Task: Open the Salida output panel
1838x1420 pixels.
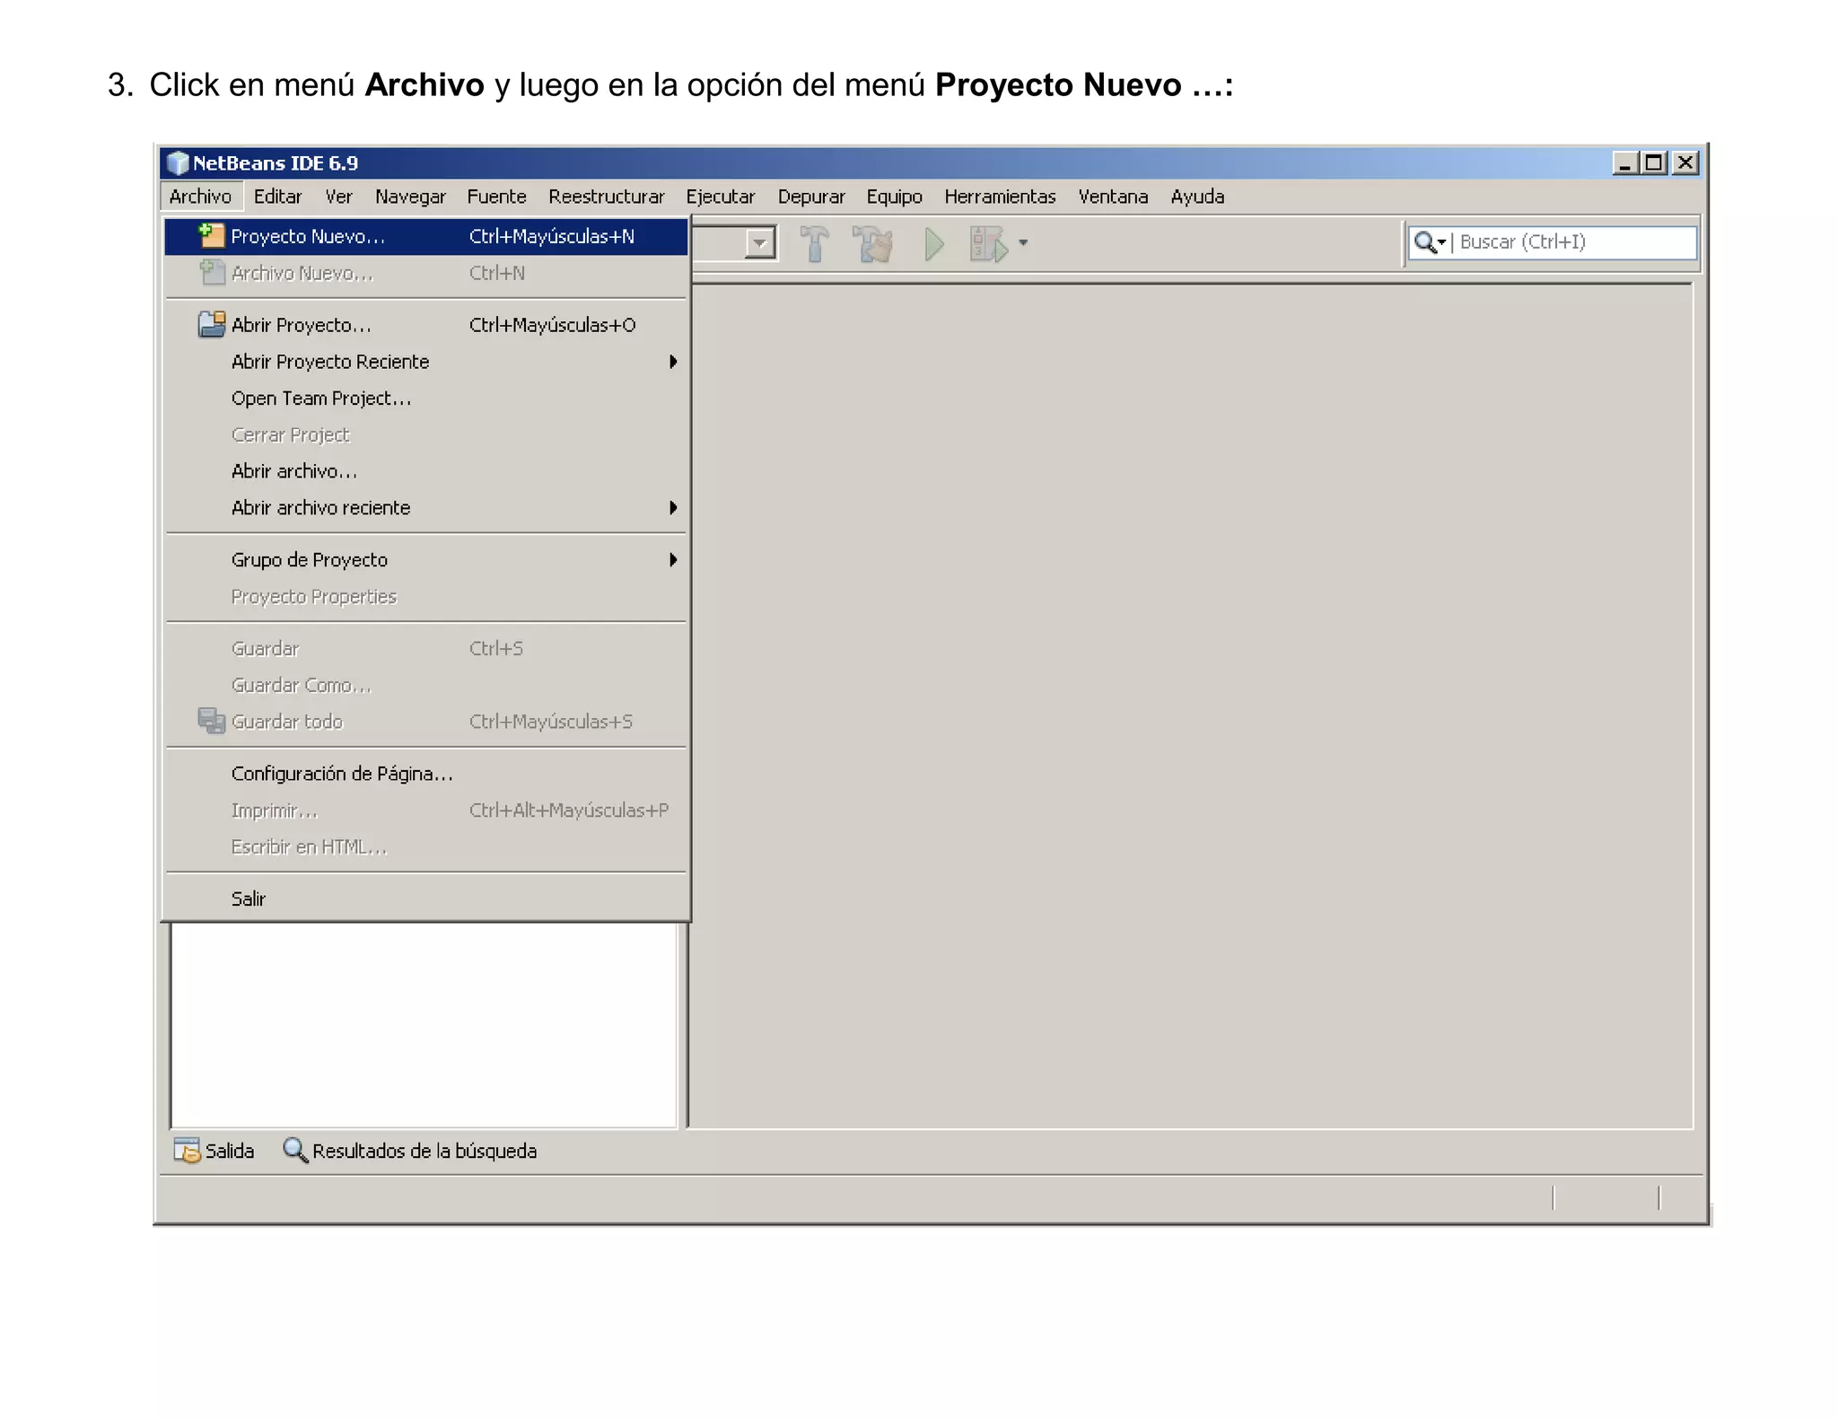Action: coord(215,1151)
